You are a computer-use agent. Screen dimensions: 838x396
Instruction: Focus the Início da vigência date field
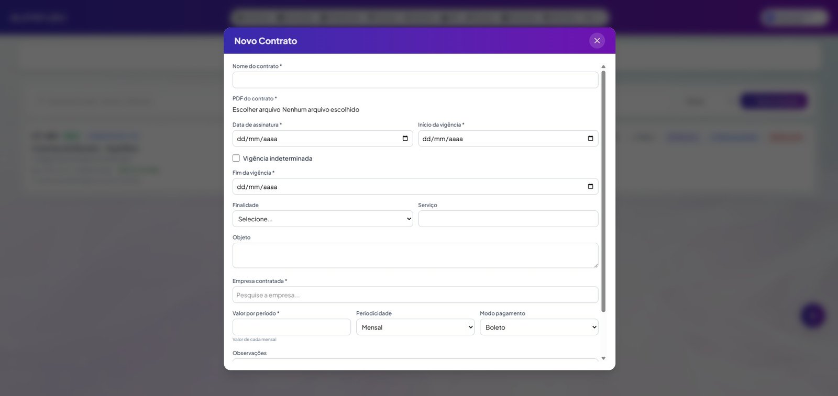tap(508, 139)
